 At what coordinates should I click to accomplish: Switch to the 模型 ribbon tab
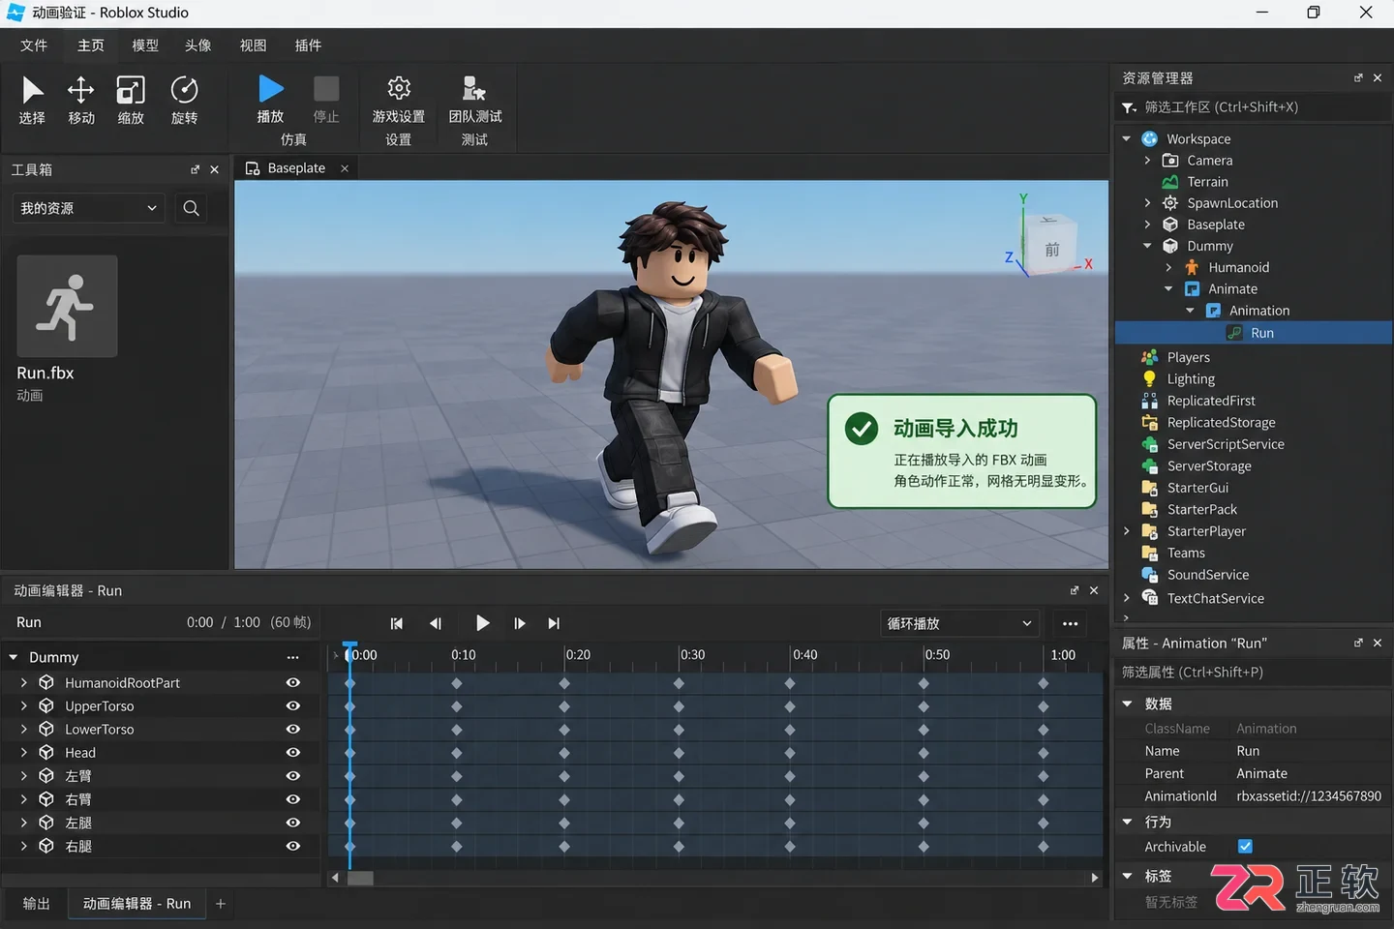[145, 45]
